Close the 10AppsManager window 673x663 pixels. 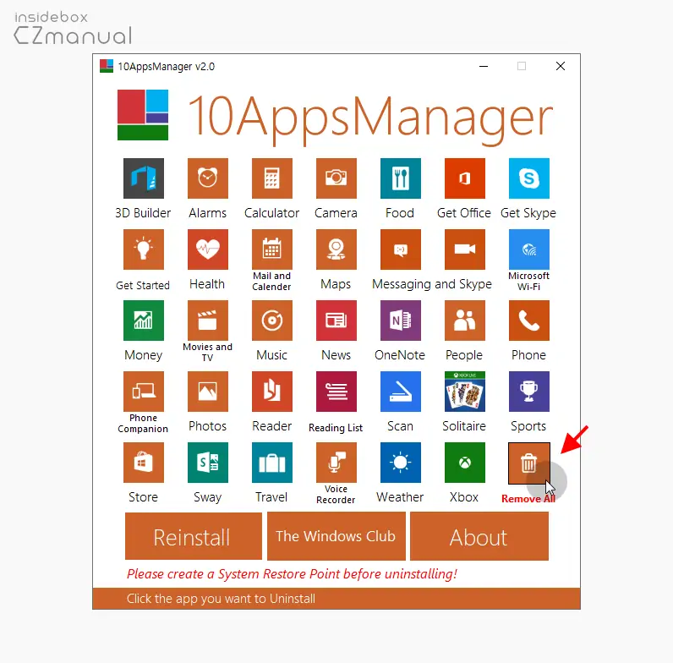pos(560,66)
